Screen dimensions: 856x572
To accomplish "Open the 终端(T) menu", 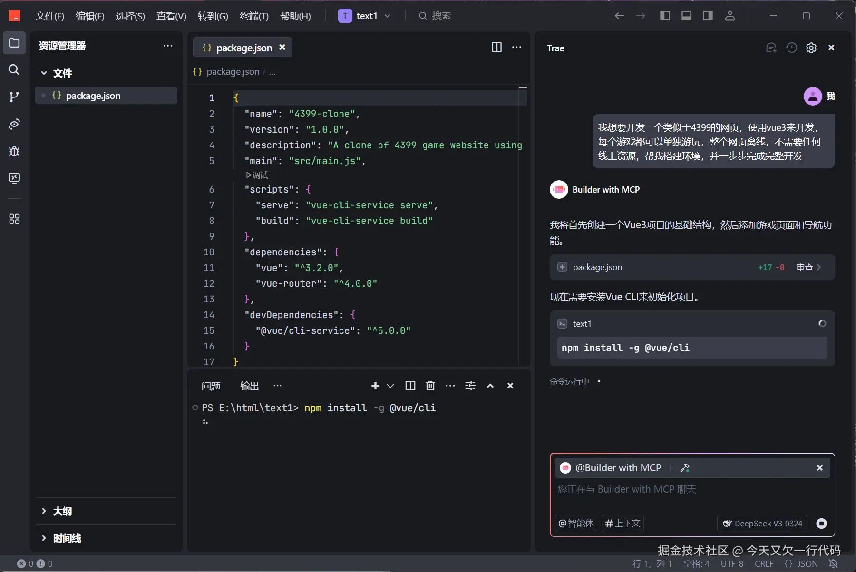I will click(x=254, y=16).
